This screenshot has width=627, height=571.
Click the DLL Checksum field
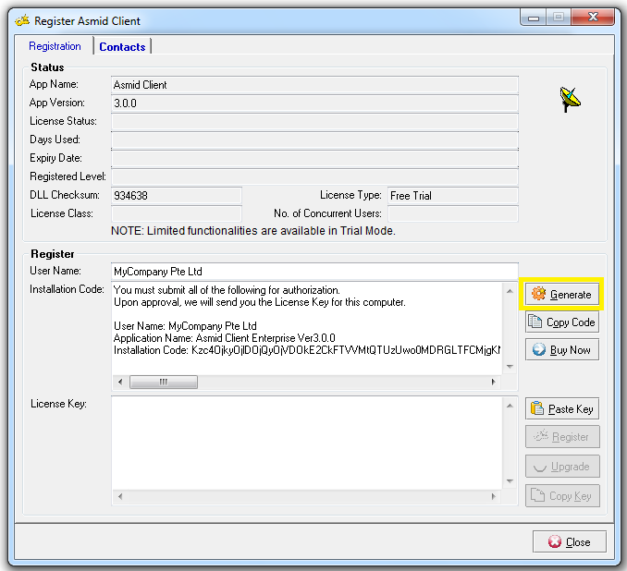[x=176, y=196]
